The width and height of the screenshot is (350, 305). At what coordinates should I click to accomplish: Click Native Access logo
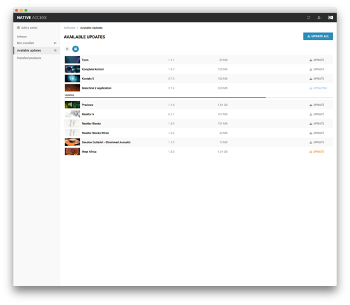click(x=32, y=17)
